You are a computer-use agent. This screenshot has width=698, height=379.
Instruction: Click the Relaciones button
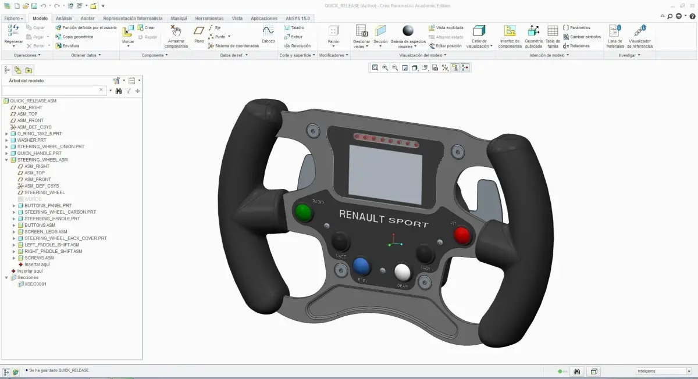[576, 45]
